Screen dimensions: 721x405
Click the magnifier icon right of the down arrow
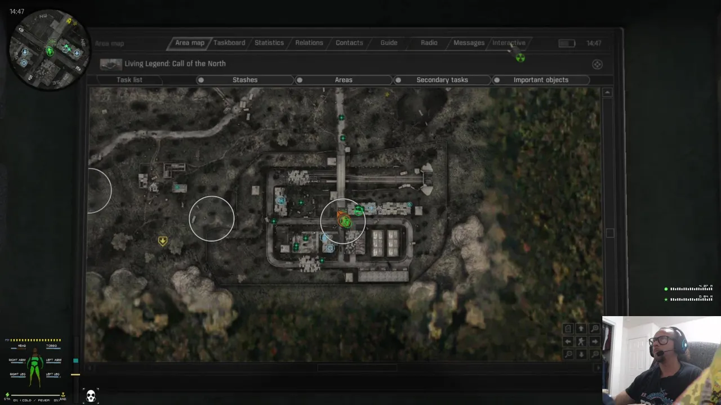(595, 354)
